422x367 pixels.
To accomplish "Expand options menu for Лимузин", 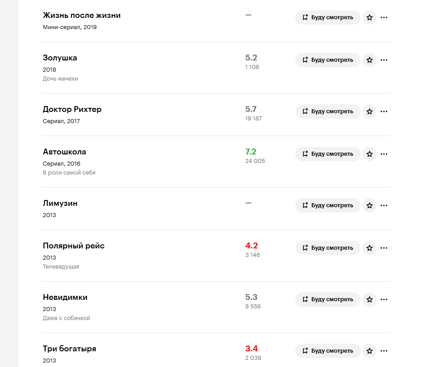I will pos(384,205).
